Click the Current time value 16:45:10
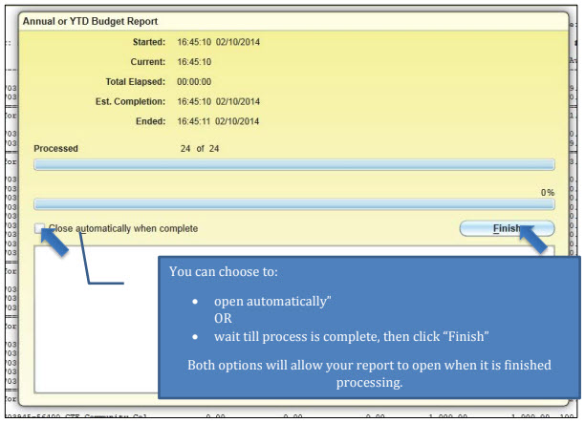The height and width of the screenshot is (423, 585). pyautogui.click(x=195, y=62)
